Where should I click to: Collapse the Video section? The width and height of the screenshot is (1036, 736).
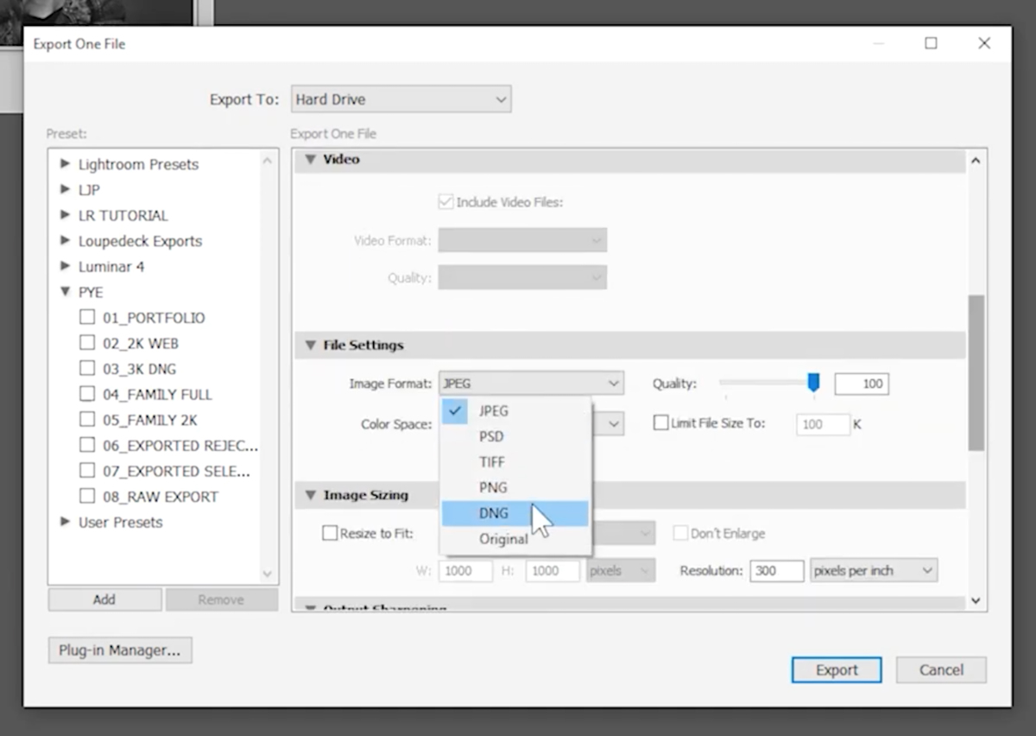click(311, 160)
